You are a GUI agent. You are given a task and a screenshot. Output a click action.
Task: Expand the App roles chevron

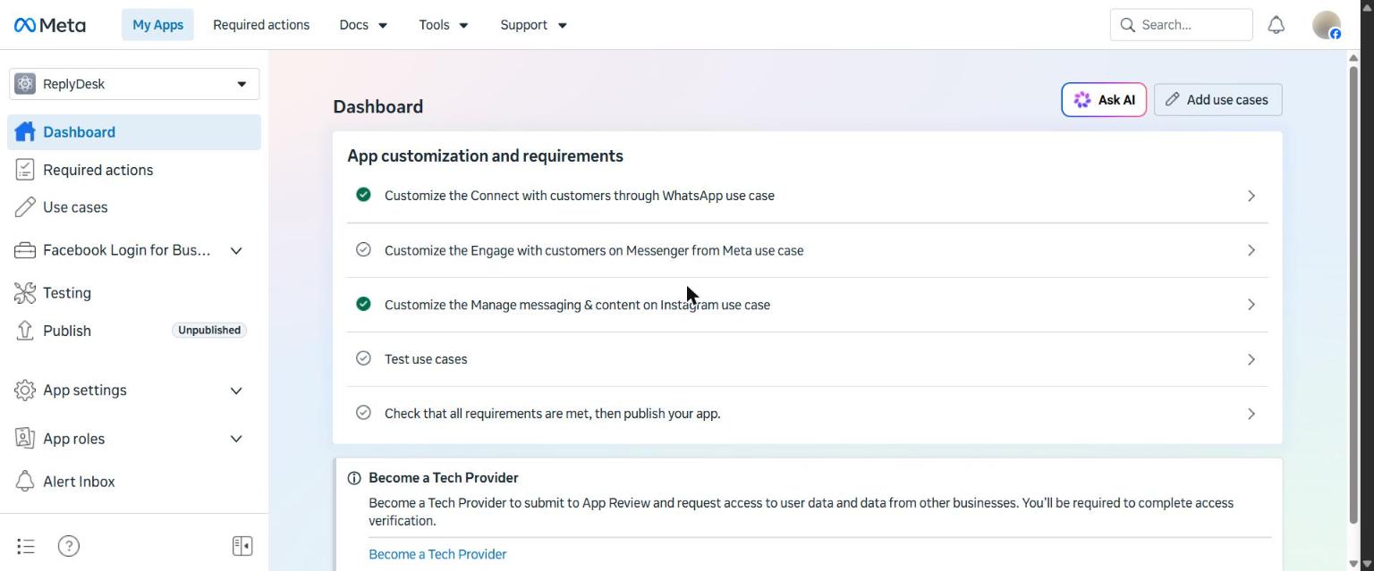(x=236, y=439)
